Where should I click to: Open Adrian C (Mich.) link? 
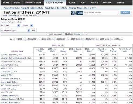(8, 75)
